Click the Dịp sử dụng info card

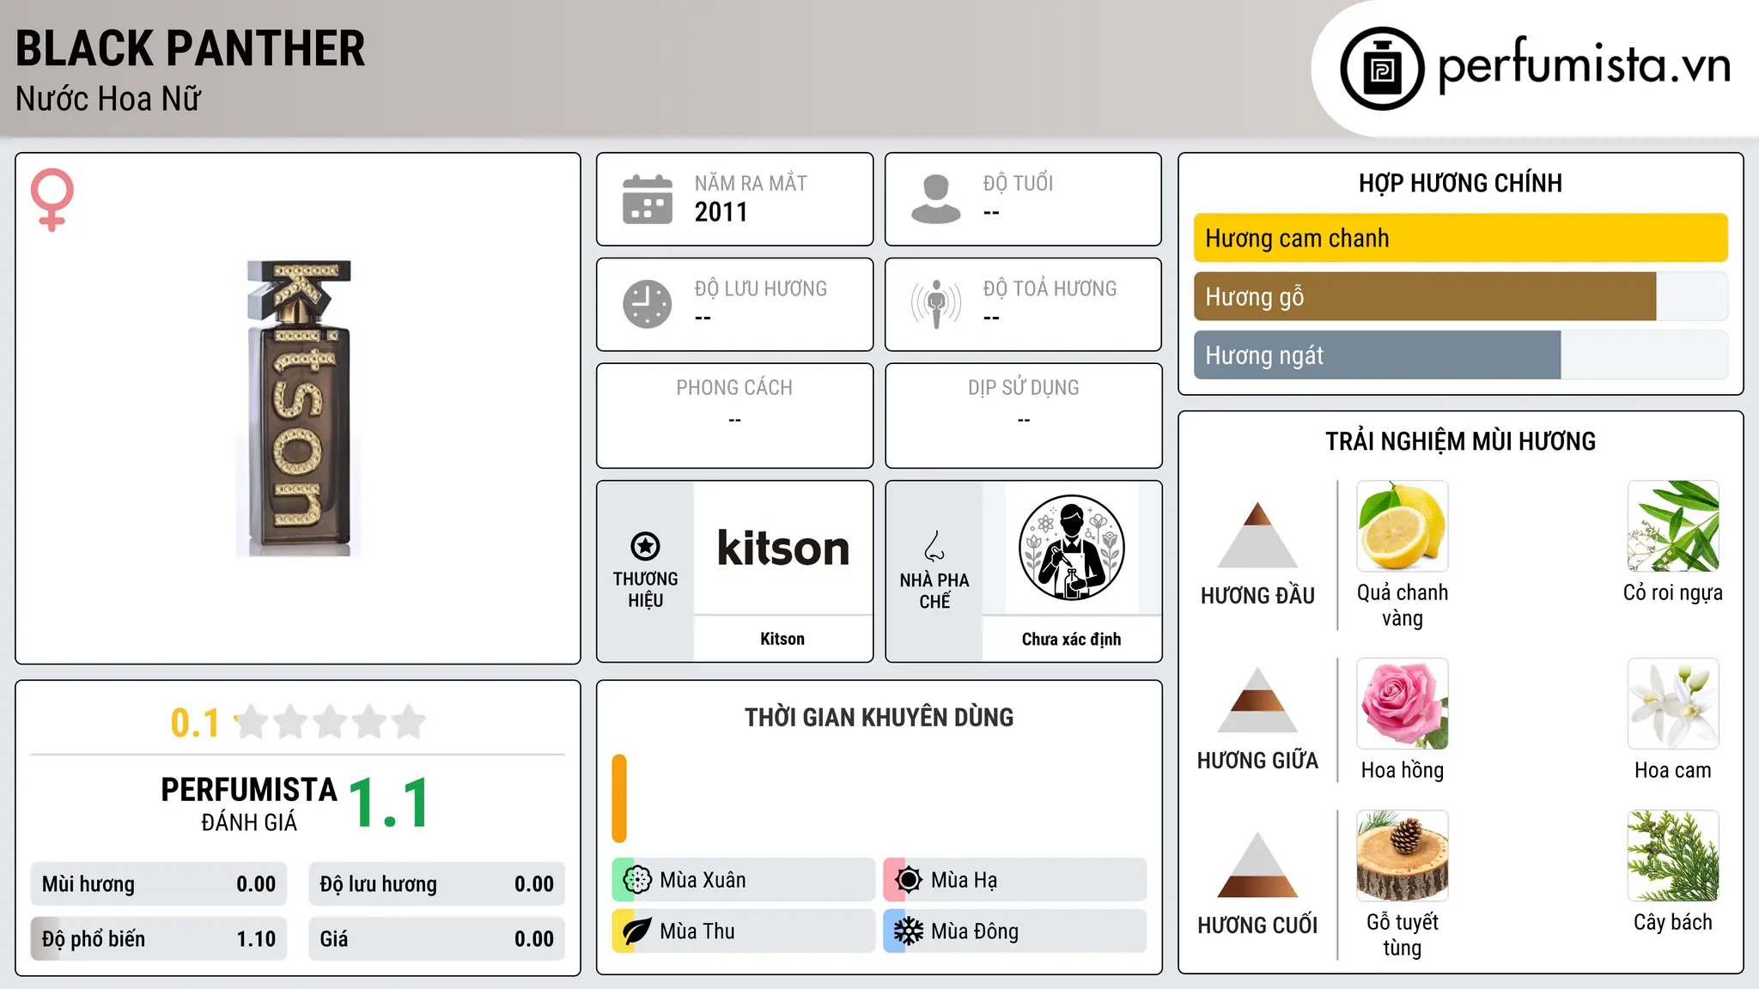(1023, 416)
